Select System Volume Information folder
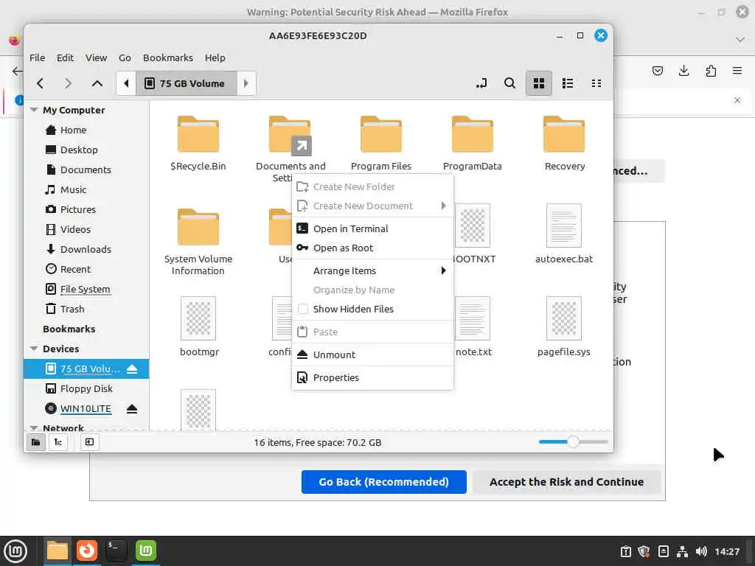755x566 pixels. [198, 242]
